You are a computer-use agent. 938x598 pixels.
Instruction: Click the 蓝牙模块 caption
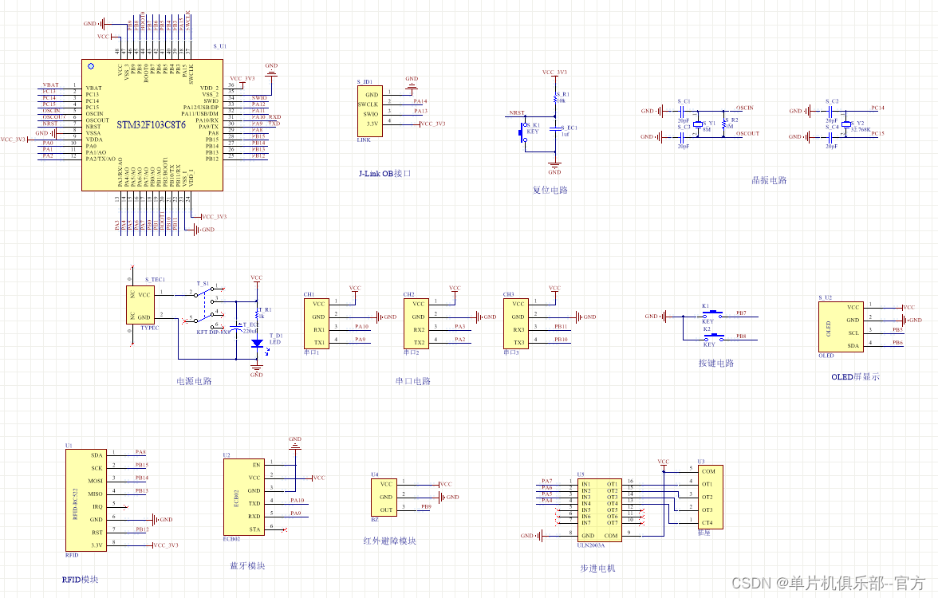(247, 566)
